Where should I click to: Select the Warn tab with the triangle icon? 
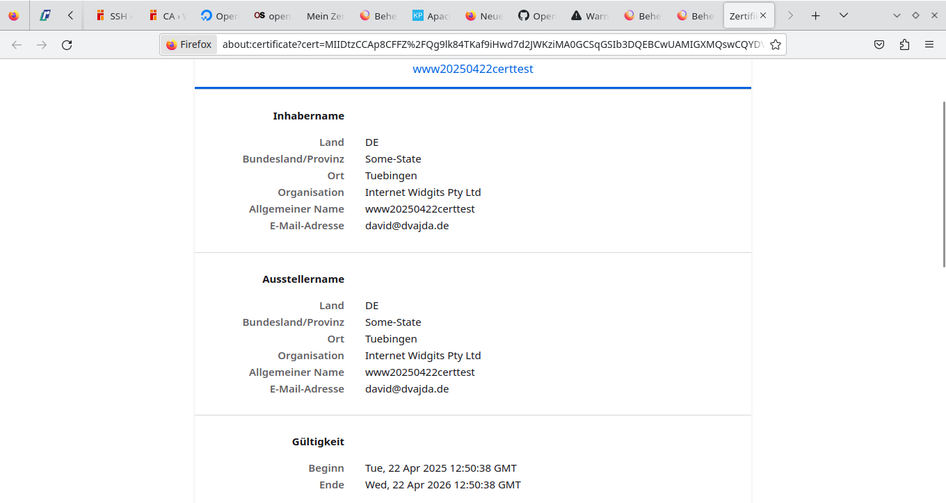[x=589, y=15]
